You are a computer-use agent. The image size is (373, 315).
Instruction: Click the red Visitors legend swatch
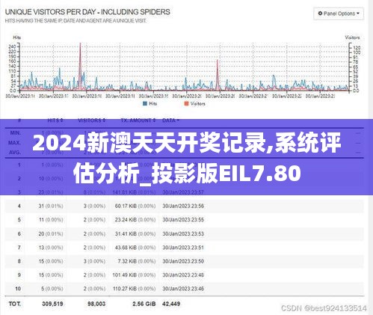186,104
